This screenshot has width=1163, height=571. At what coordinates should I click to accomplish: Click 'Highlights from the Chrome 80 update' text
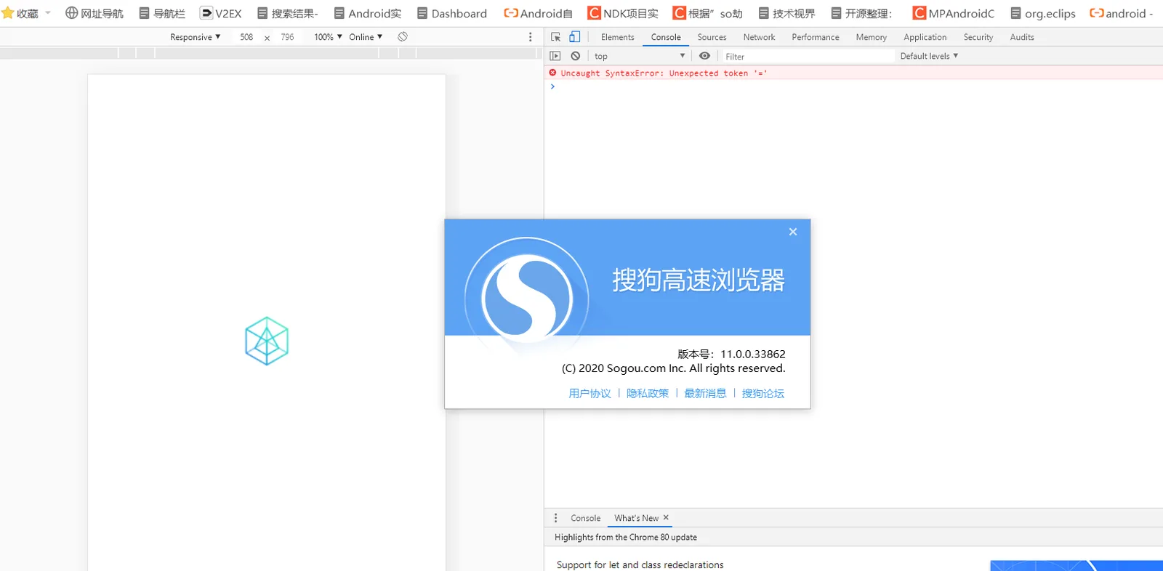[x=626, y=538]
